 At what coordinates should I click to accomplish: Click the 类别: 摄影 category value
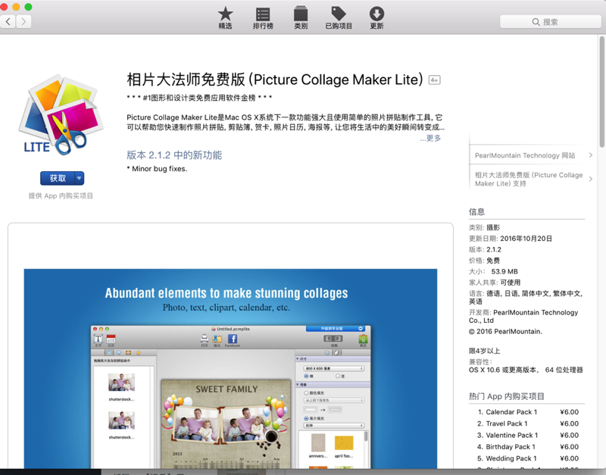[484, 227]
